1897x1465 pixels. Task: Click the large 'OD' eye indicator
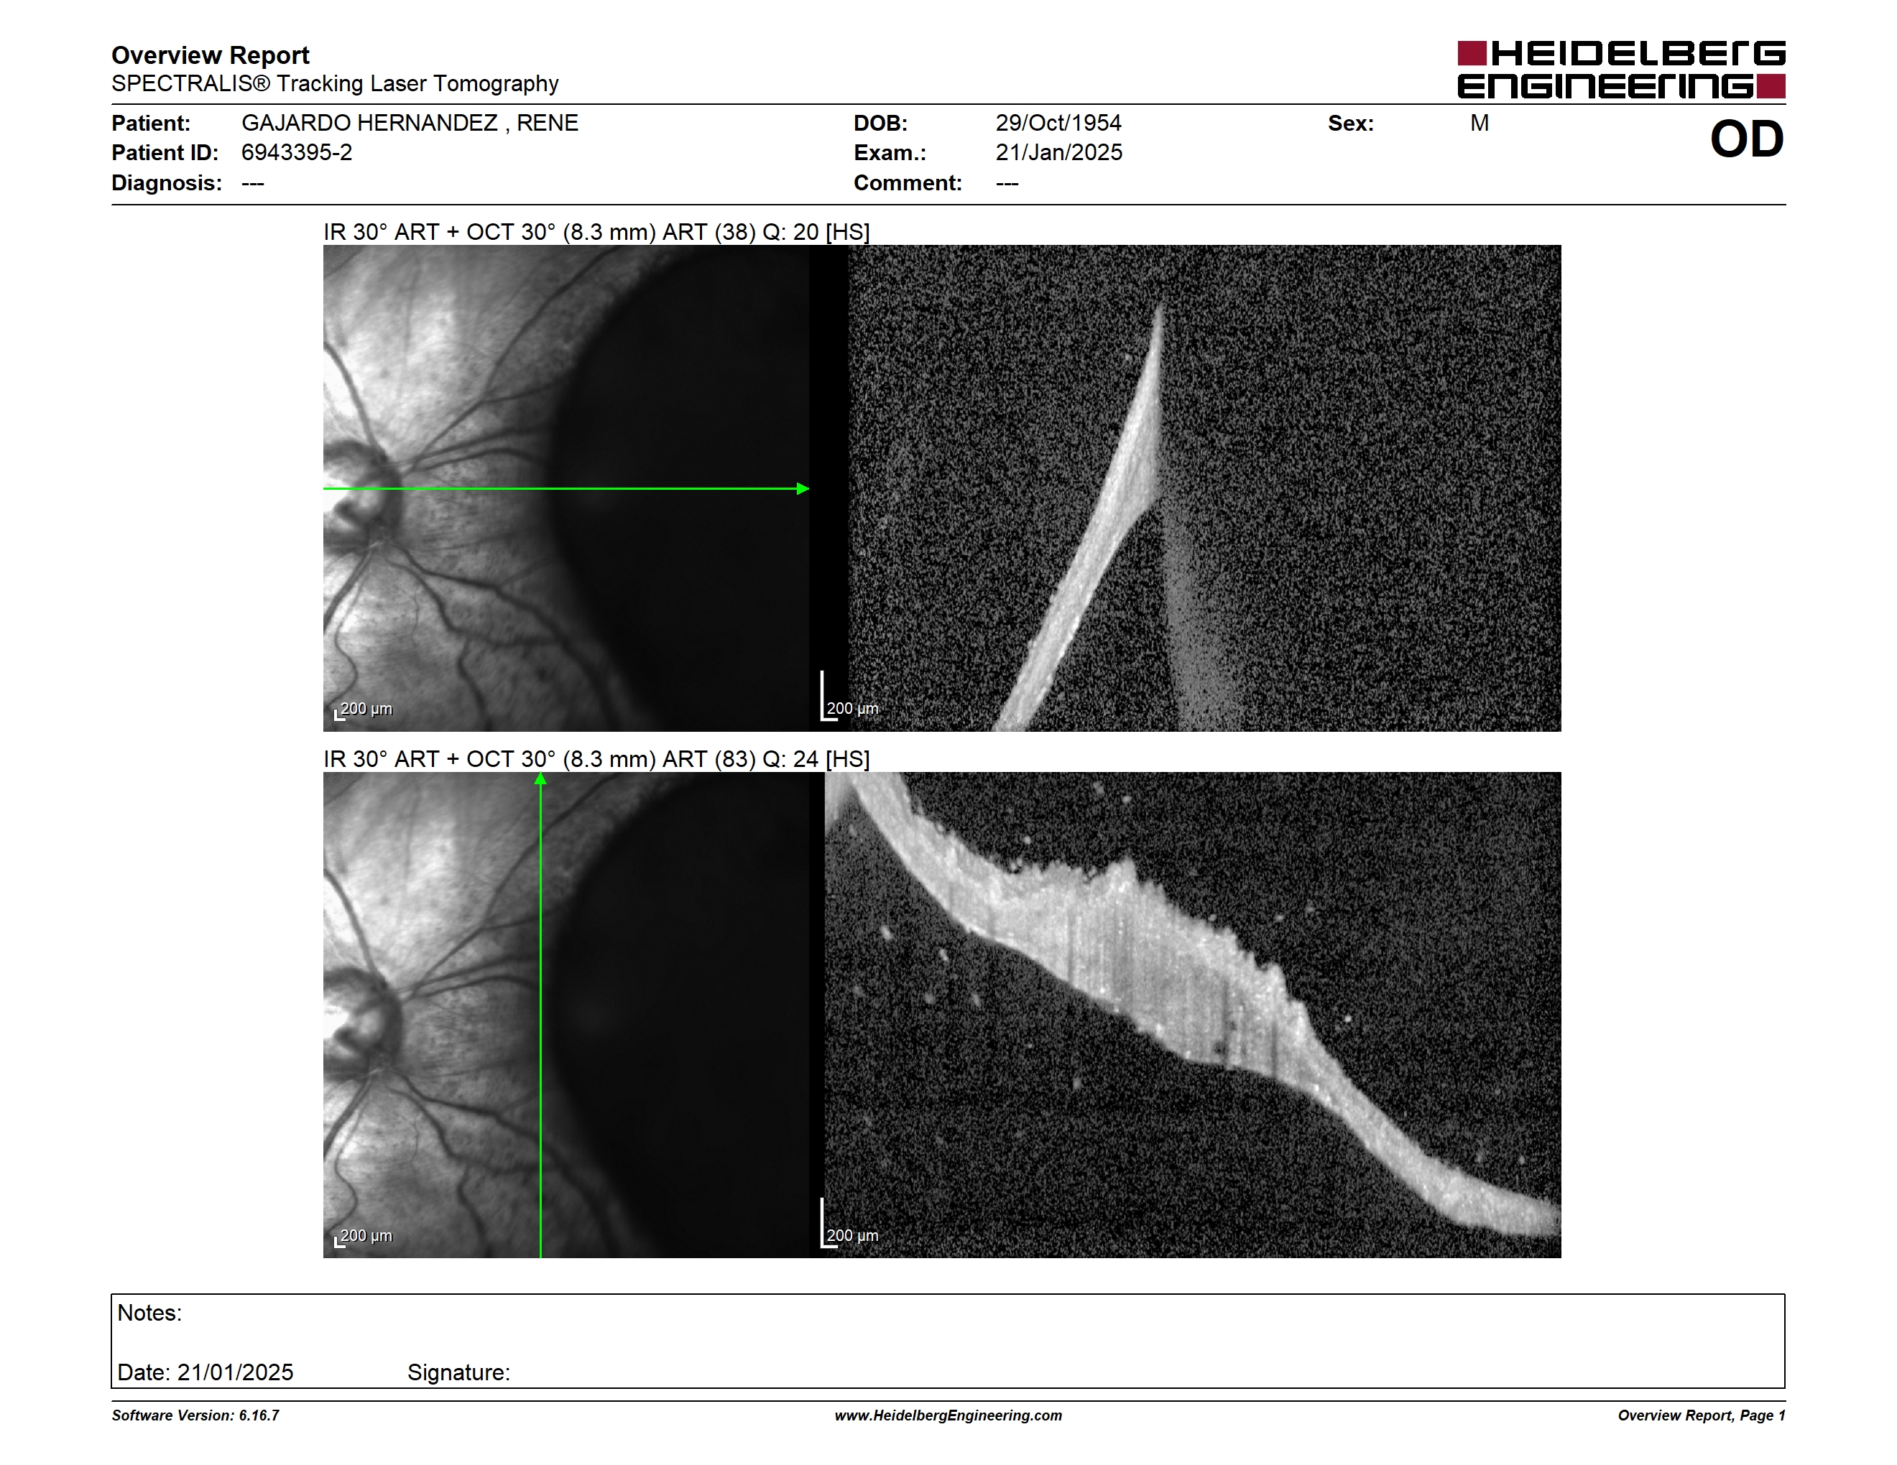(x=1747, y=139)
